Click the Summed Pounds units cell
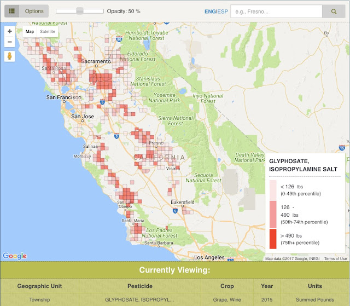 pos(315,299)
